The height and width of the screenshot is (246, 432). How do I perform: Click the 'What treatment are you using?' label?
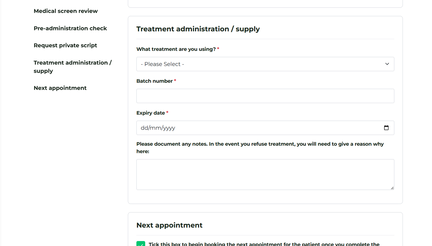pos(176,49)
